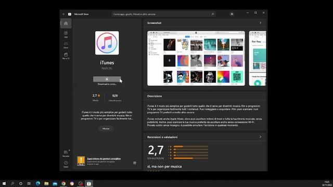The width and height of the screenshot is (333, 187).
Task: Click the 2,7 average rating
Action: click(x=96, y=96)
